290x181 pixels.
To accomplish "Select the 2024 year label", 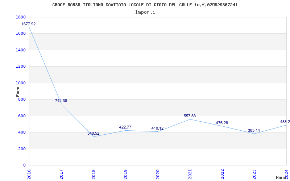I will [286, 174].
